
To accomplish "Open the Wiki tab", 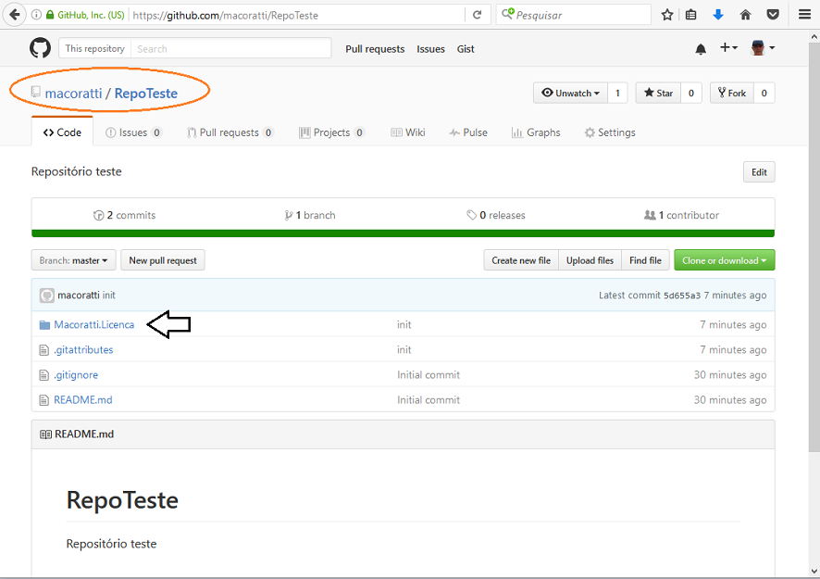I will click(x=408, y=132).
